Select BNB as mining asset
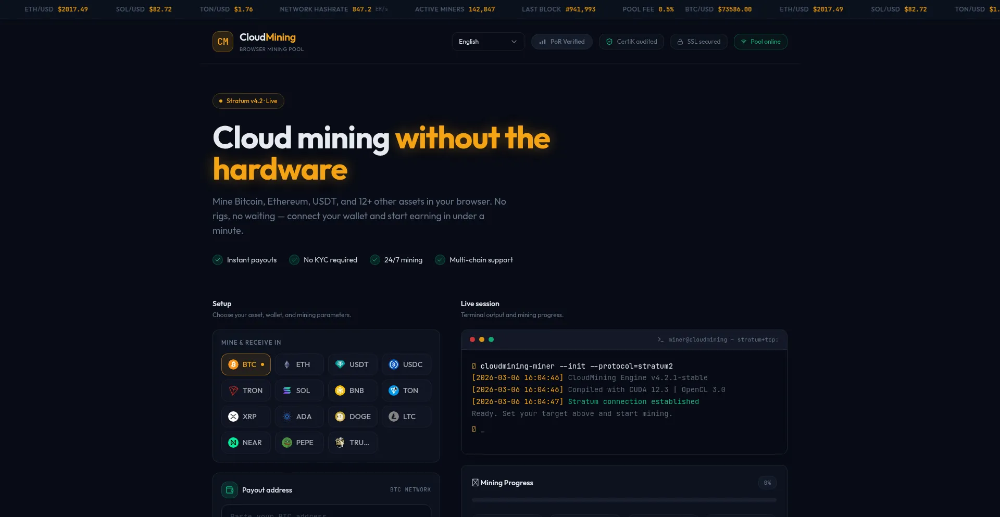This screenshot has height=517, width=1000. [x=353, y=390]
